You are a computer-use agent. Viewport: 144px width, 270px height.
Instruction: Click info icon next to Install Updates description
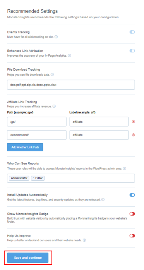point(103,200)
